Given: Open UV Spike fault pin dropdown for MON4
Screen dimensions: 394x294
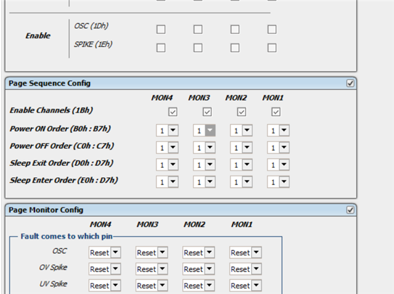Looking at the screenshot, I should (x=105, y=285).
